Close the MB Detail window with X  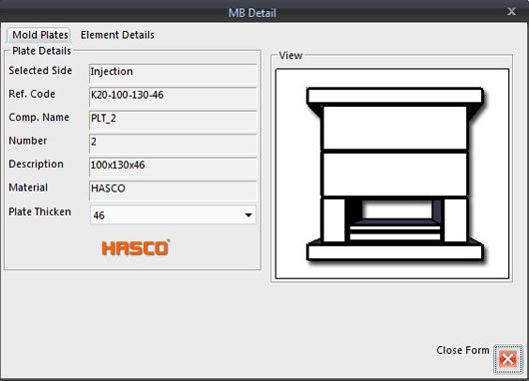(511, 12)
